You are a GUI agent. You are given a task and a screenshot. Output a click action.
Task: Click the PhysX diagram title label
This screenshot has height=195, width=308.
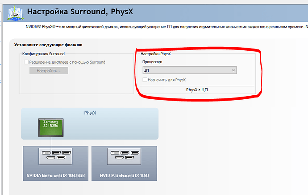[x=90, y=113]
